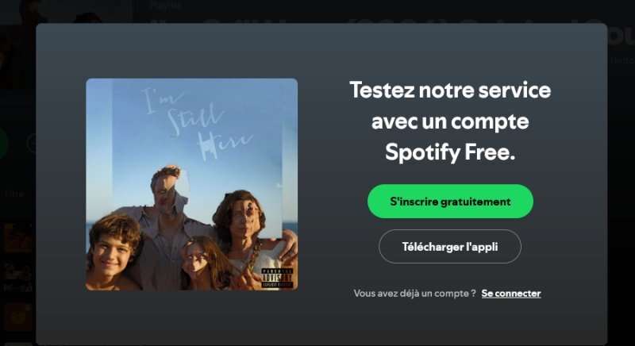The width and height of the screenshot is (635, 346).
Task: Click the Parental Advisory label on the cover
Action: (278, 279)
